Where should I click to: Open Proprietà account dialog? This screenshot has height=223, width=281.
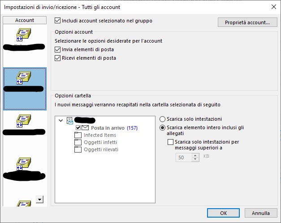pyautogui.click(x=247, y=22)
